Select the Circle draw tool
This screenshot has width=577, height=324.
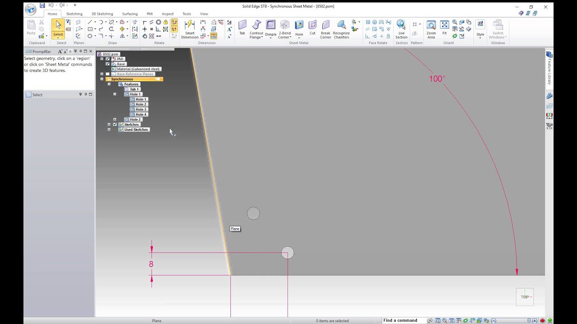(90, 36)
